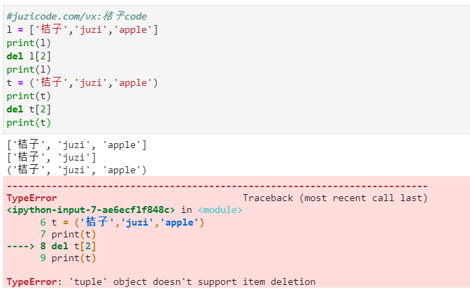Click the first output line showing the full list

point(76,145)
